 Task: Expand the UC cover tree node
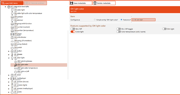[x=9, y=75]
